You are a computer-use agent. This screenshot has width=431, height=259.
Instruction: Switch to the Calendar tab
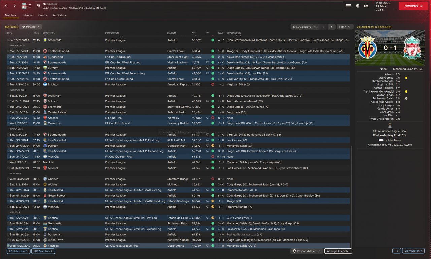[x=27, y=15]
